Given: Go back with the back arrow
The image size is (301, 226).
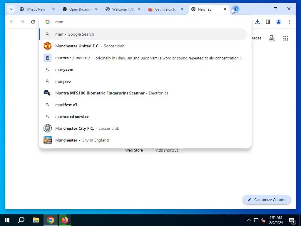Looking at the screenshot, I should point(12,22).
